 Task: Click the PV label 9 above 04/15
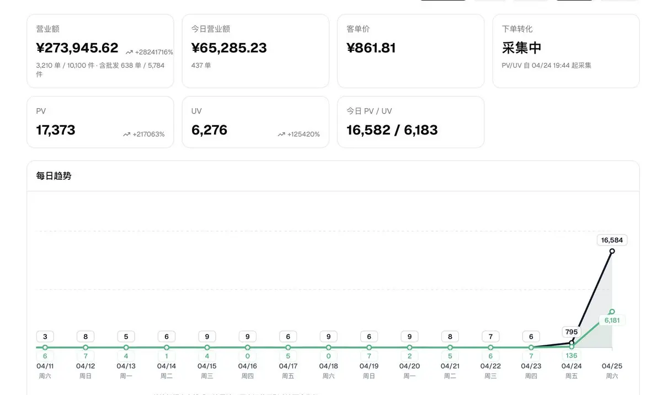click(x=207, y=337)
